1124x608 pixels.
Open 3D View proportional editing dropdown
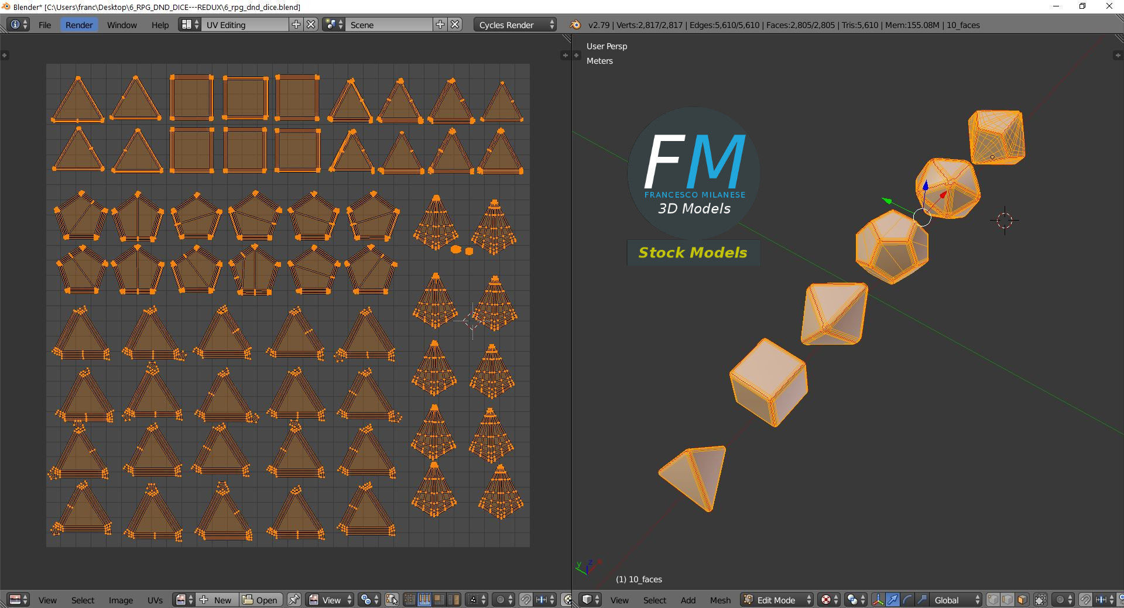[1063, 600]
